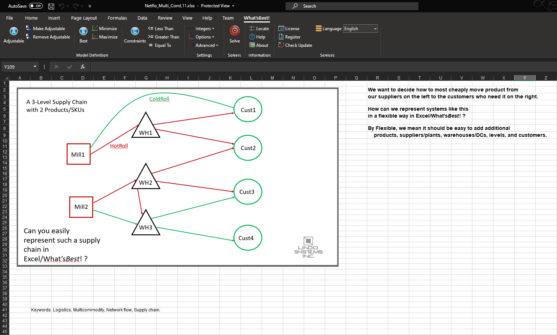Click the Best objective icon
The image size is (557, 335).
tap(83, 35)
